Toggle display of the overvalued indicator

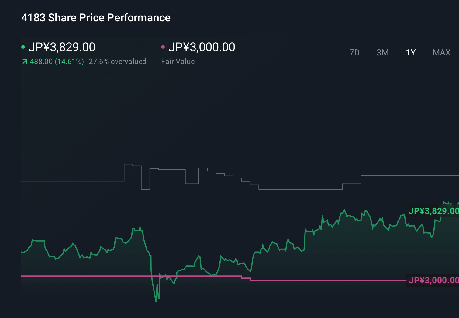[117, 62]
